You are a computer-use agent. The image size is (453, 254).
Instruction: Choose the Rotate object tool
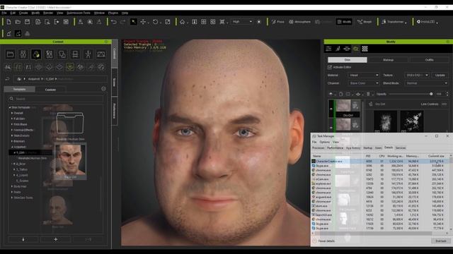pyautogui.click(x=156, y=22)
